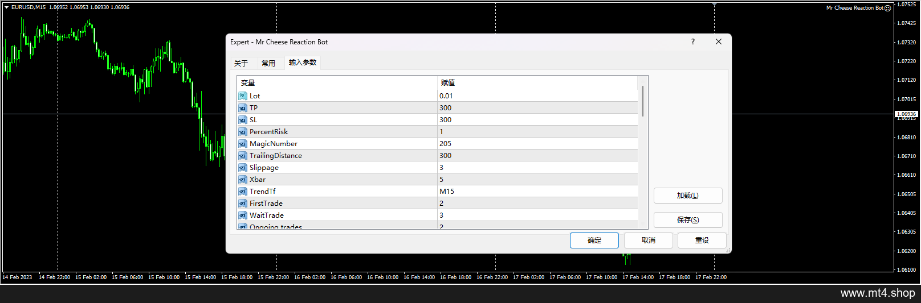Click the TP variable name
Viewport: 921px width, 303px height.
pyautogui.click(x=254, y=108)
